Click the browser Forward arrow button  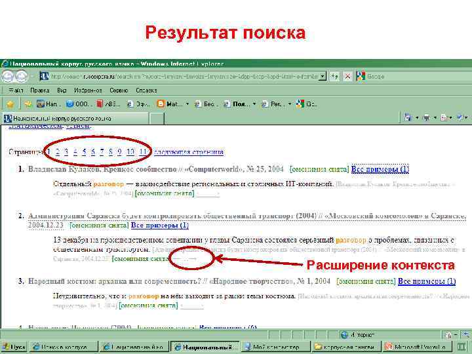tap(21, 77)
